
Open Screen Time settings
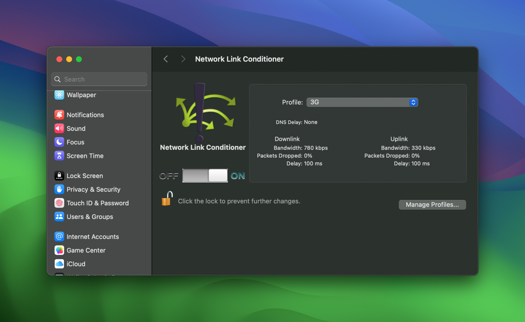point(59,156)
